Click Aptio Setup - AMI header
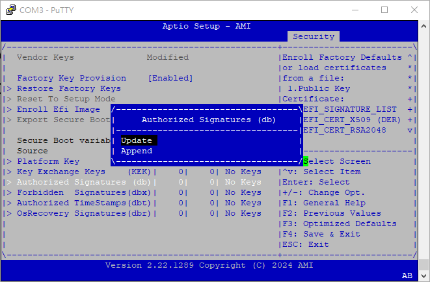The image size is (430, 282). [x=206, y=26]
